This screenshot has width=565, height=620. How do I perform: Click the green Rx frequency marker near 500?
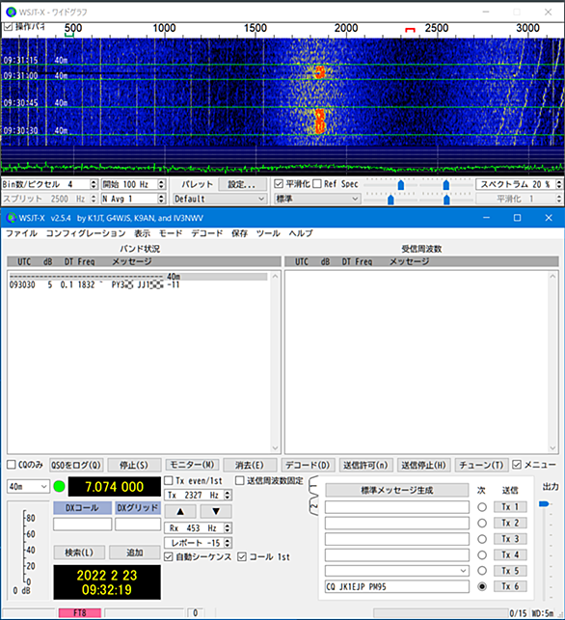(x=69, y=35)
